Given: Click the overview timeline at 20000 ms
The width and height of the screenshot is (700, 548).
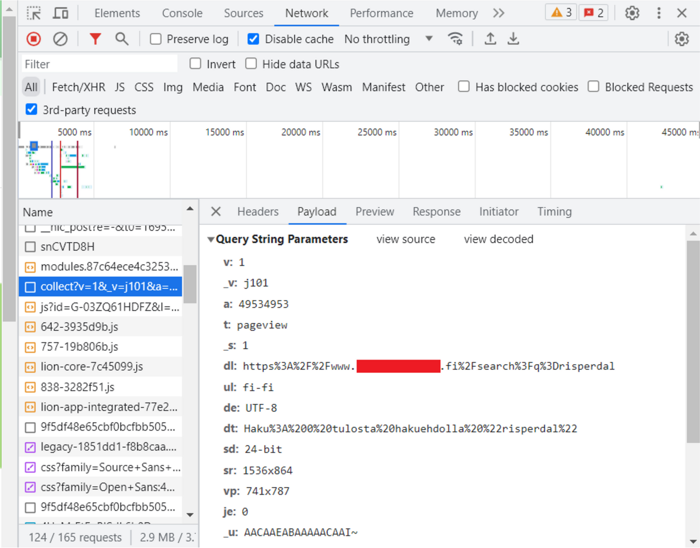Looking at the screenshot, I should coord(300,132).
